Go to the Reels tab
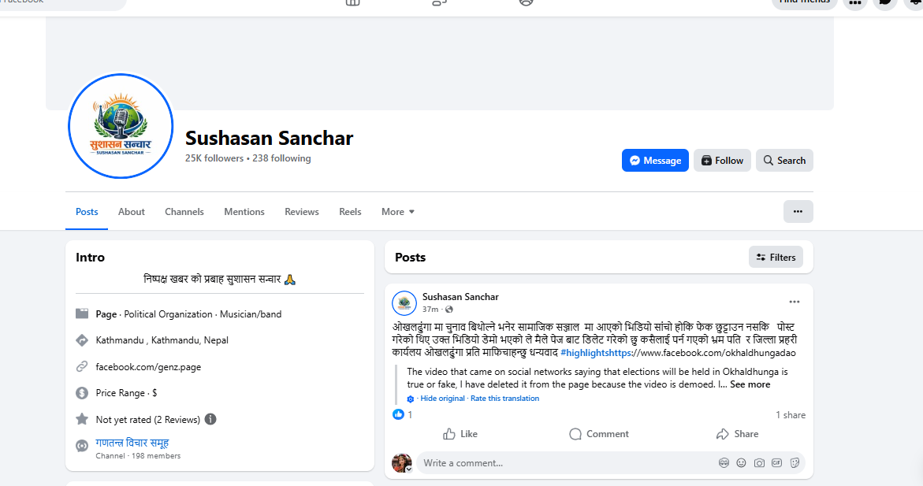Viewport: 923px width, 486px height. tap(350, 212)
